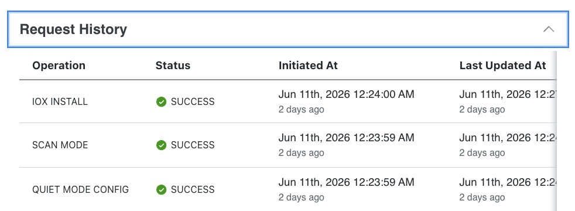Click SCAN MODE initiated timestamp
Screen dimensions: 575x211
[346, 138]
